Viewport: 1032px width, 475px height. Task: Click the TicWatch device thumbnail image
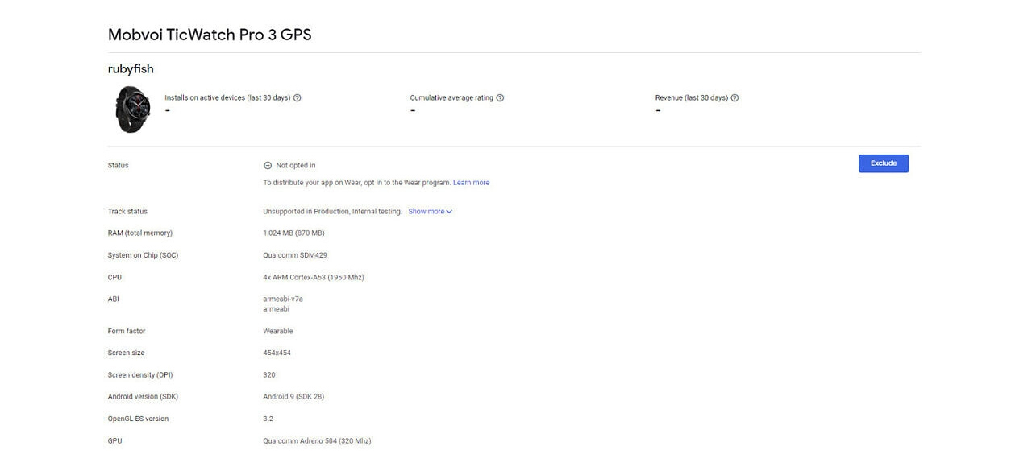pos(132,109)
